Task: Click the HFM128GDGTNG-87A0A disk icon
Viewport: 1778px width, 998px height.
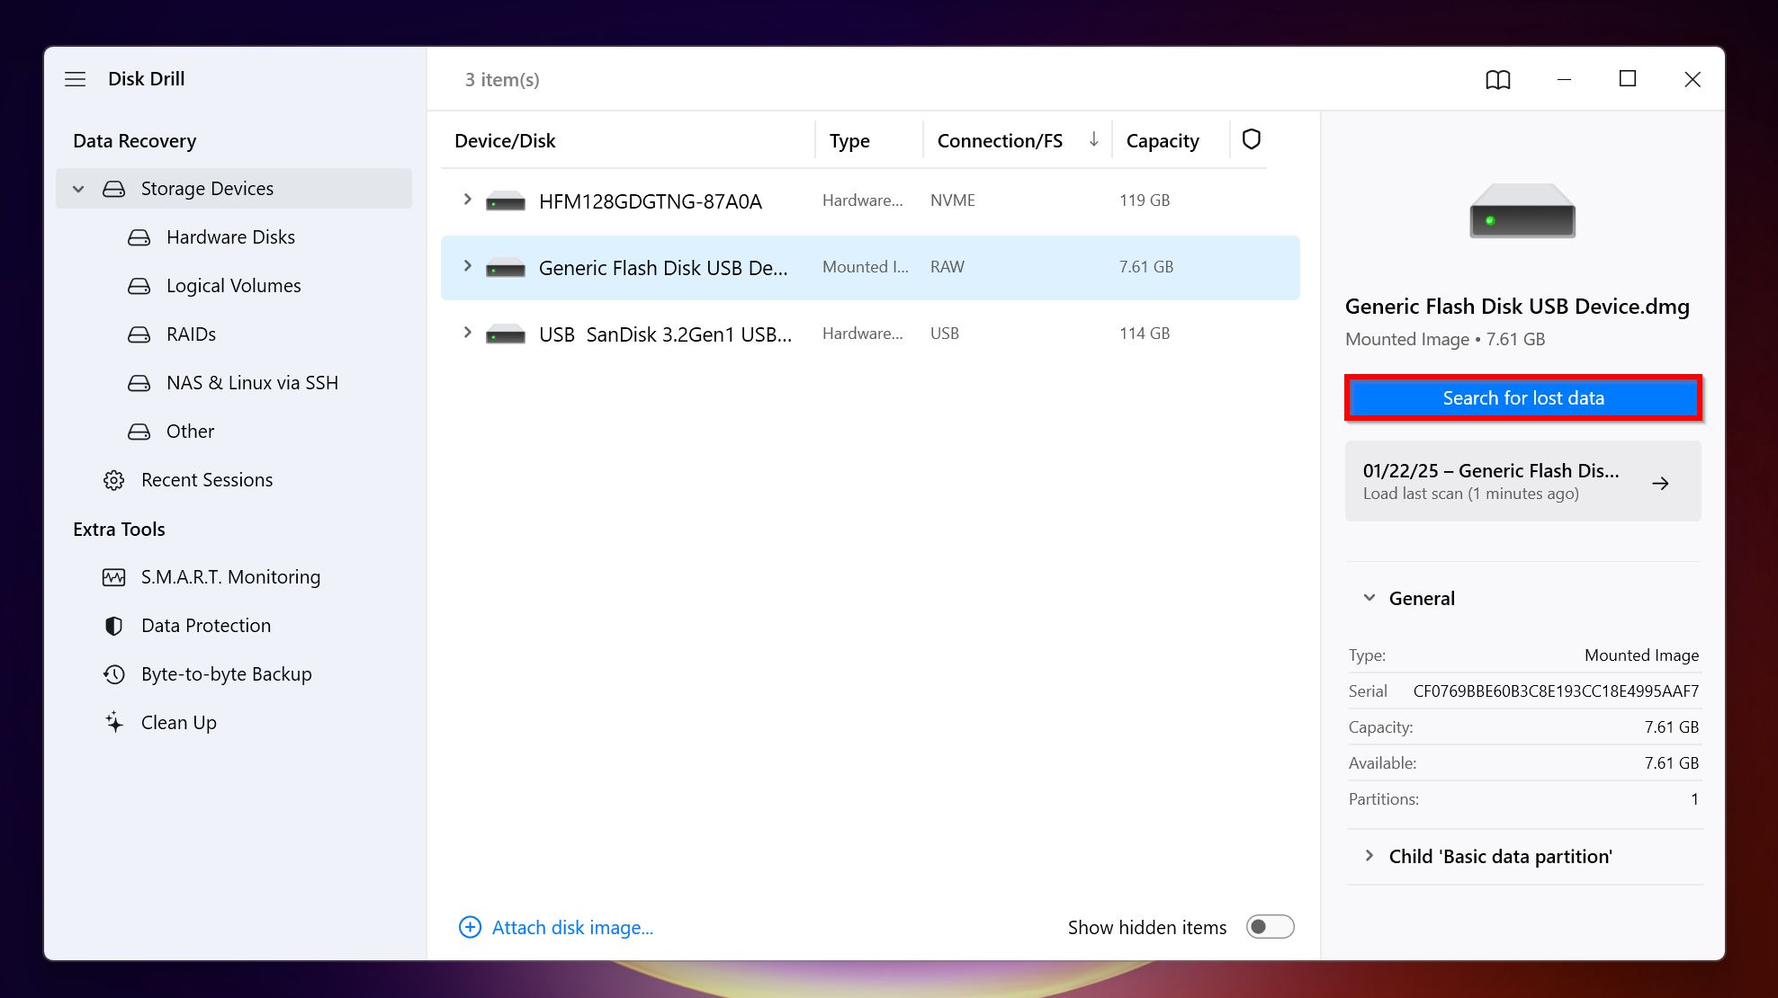Action: (506, 201)
